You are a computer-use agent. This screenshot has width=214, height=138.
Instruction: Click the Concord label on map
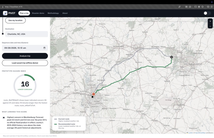coord(103,85)
